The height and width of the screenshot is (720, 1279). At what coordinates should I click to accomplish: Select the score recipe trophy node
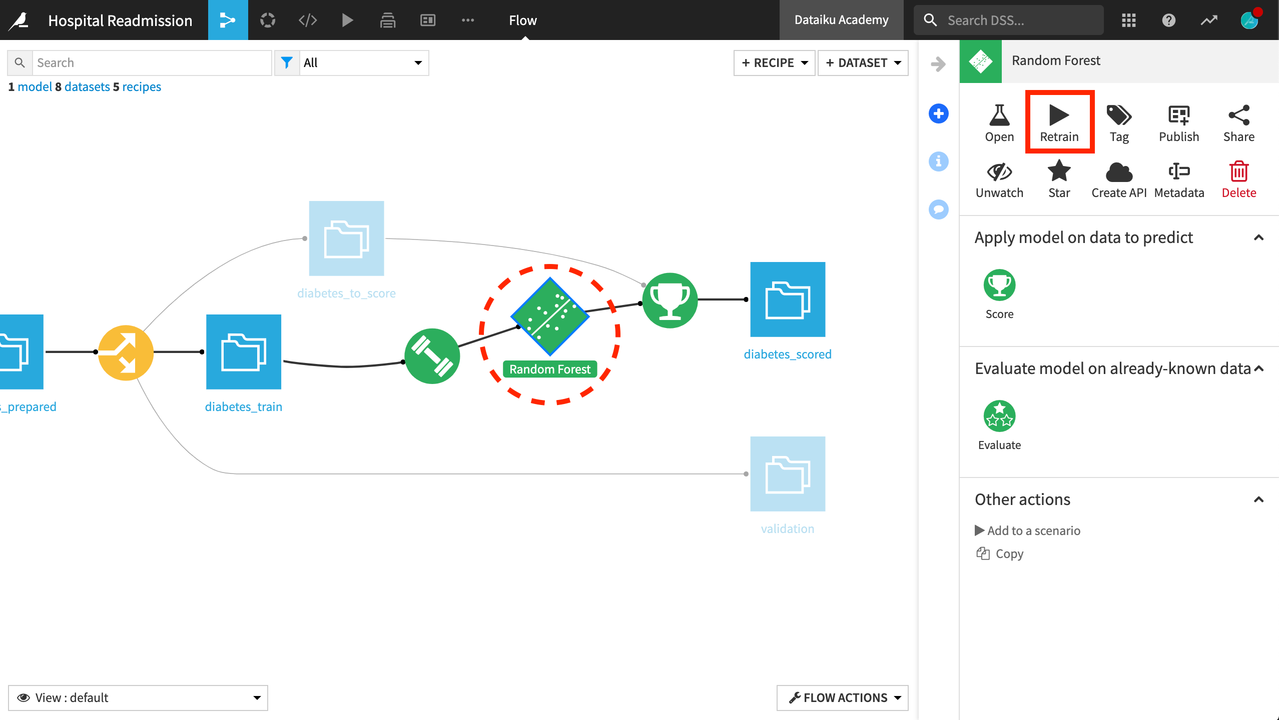670,300
